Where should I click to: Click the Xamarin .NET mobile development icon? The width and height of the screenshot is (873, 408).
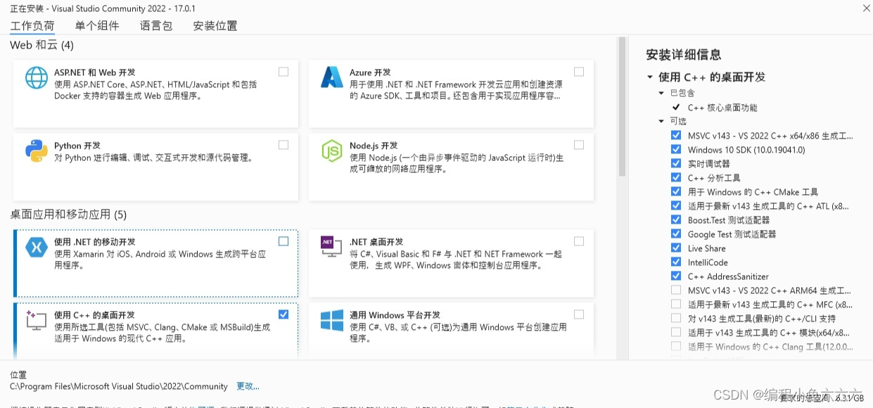coord(37,247)
